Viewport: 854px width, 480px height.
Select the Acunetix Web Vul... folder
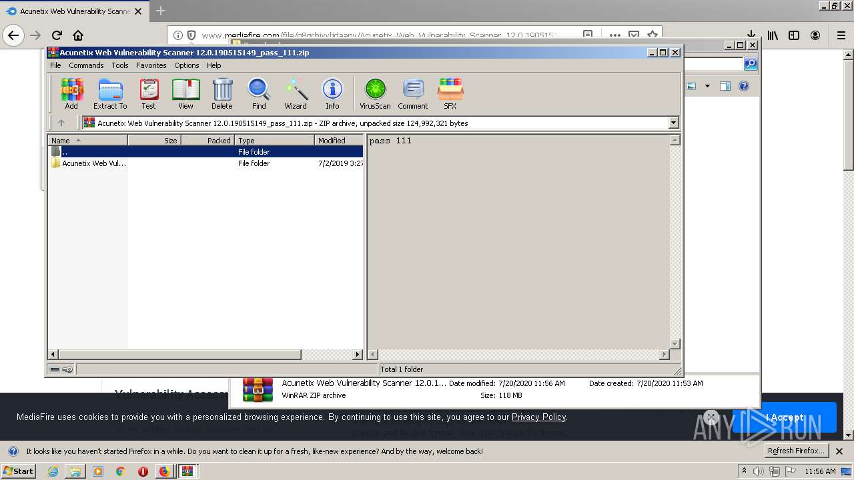coord(206,163)
